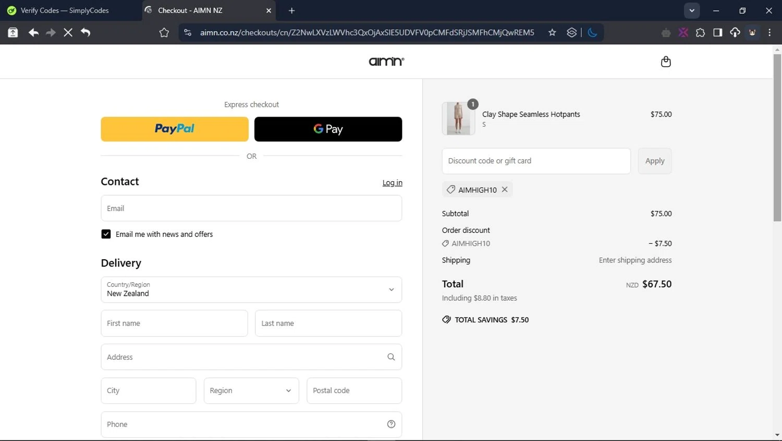Open the browser profile avatar icon
782x441 pixels.
point(752,32)
